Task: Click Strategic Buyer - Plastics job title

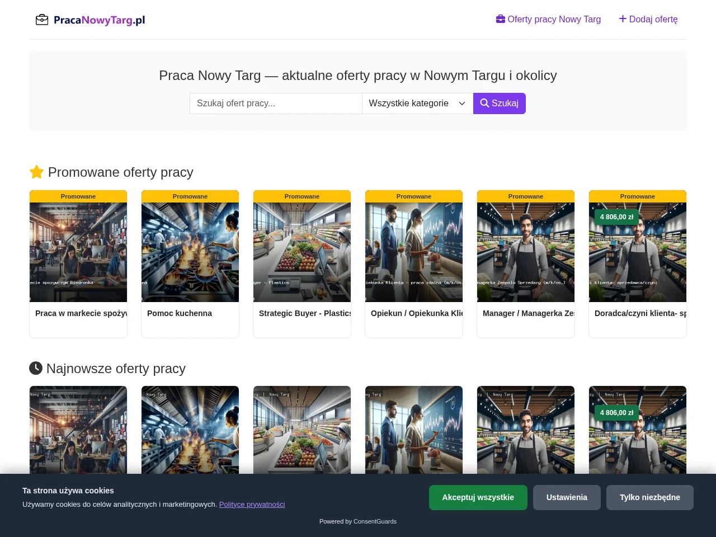Action: click(x=305, y=313)
